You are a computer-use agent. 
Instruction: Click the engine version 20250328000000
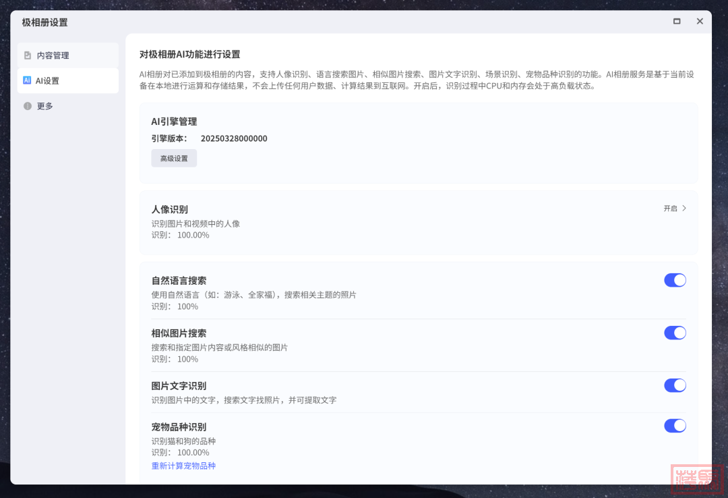(234, 138)
